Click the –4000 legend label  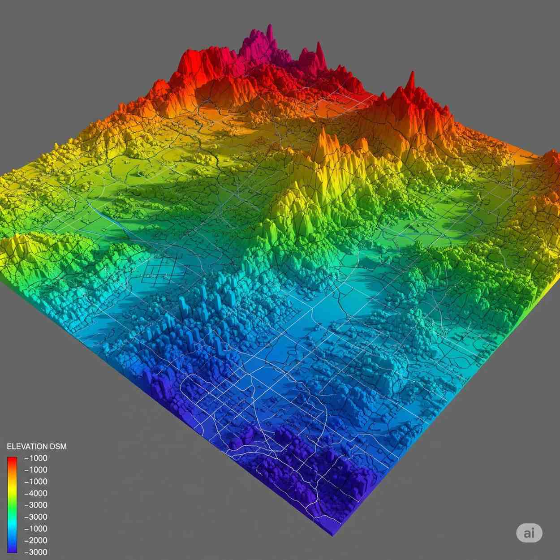point(36,493)
